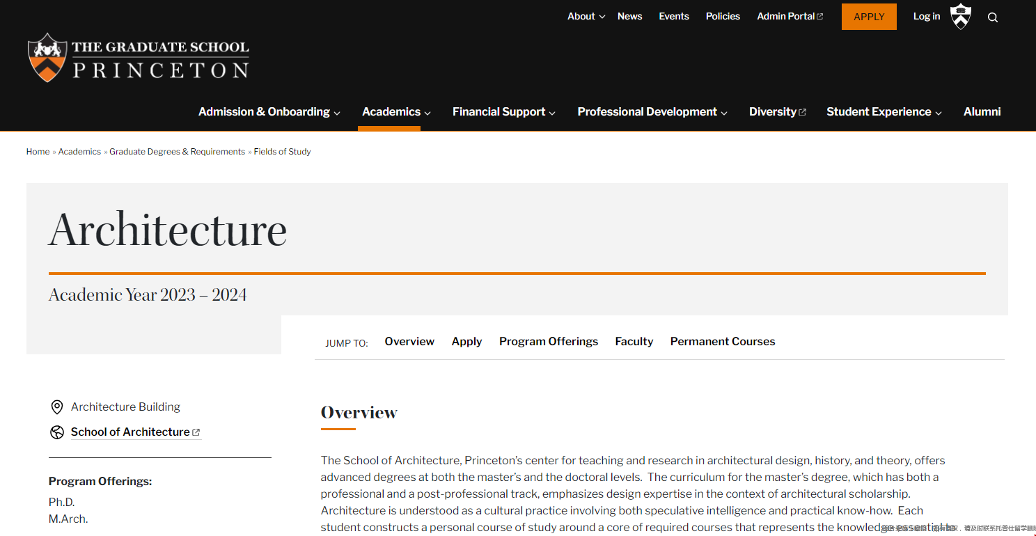Image resolution: width=1036 pixels, height=536 pixels.
Task: Jump to the Overview section
Action: pos(409,341)
